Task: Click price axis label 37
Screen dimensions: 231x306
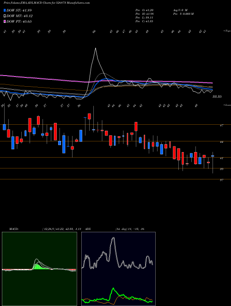Action: pyautogui.click(x=221, y=180)
